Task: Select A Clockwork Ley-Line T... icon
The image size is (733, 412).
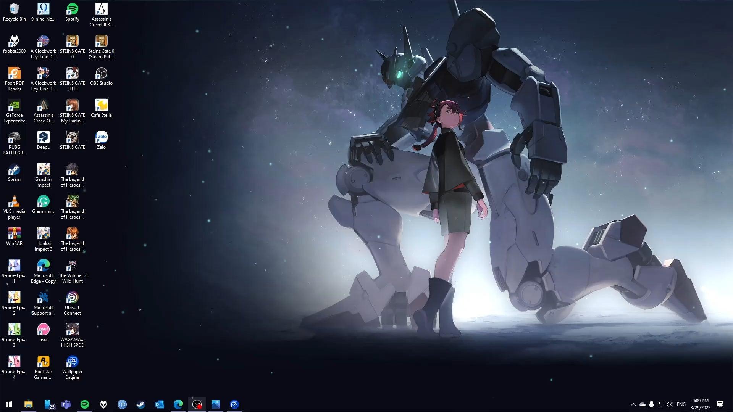Action: (43, 79)
